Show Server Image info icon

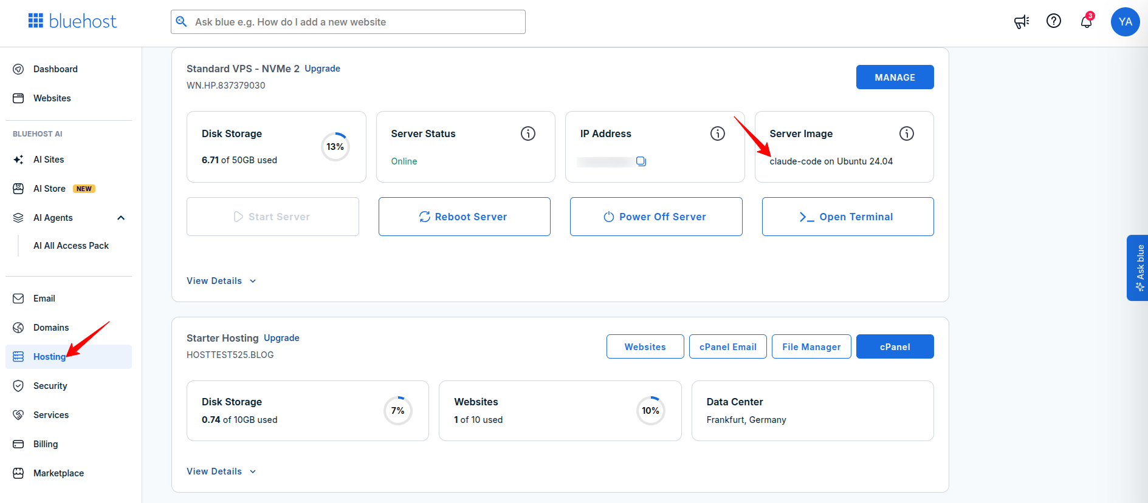point(907,133)
